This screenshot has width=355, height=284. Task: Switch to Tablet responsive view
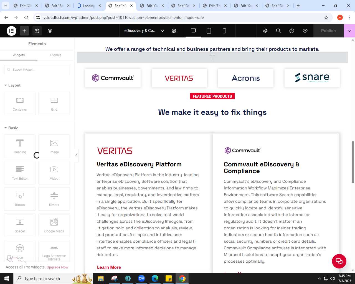pyautogui.click(x=209, y=31)
